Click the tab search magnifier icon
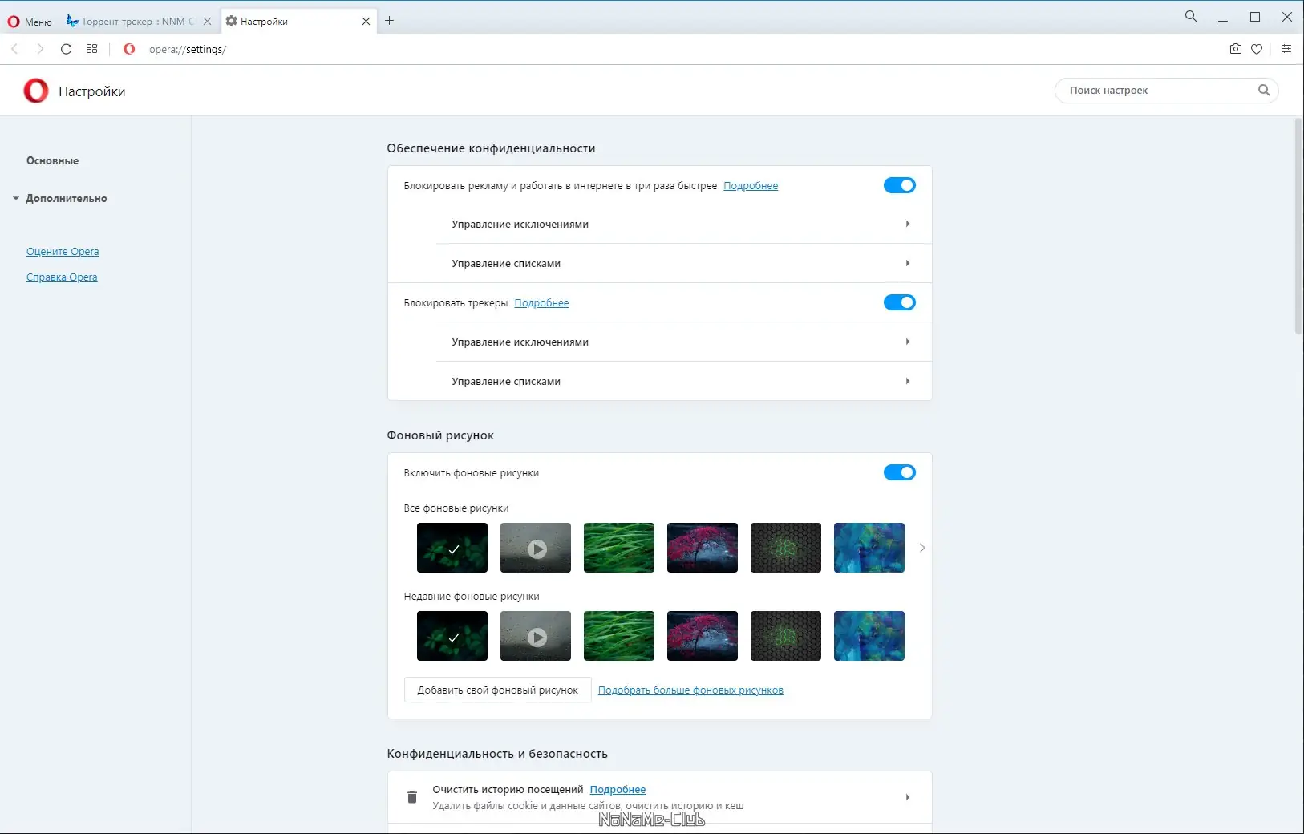 [x=1191, y=16]
